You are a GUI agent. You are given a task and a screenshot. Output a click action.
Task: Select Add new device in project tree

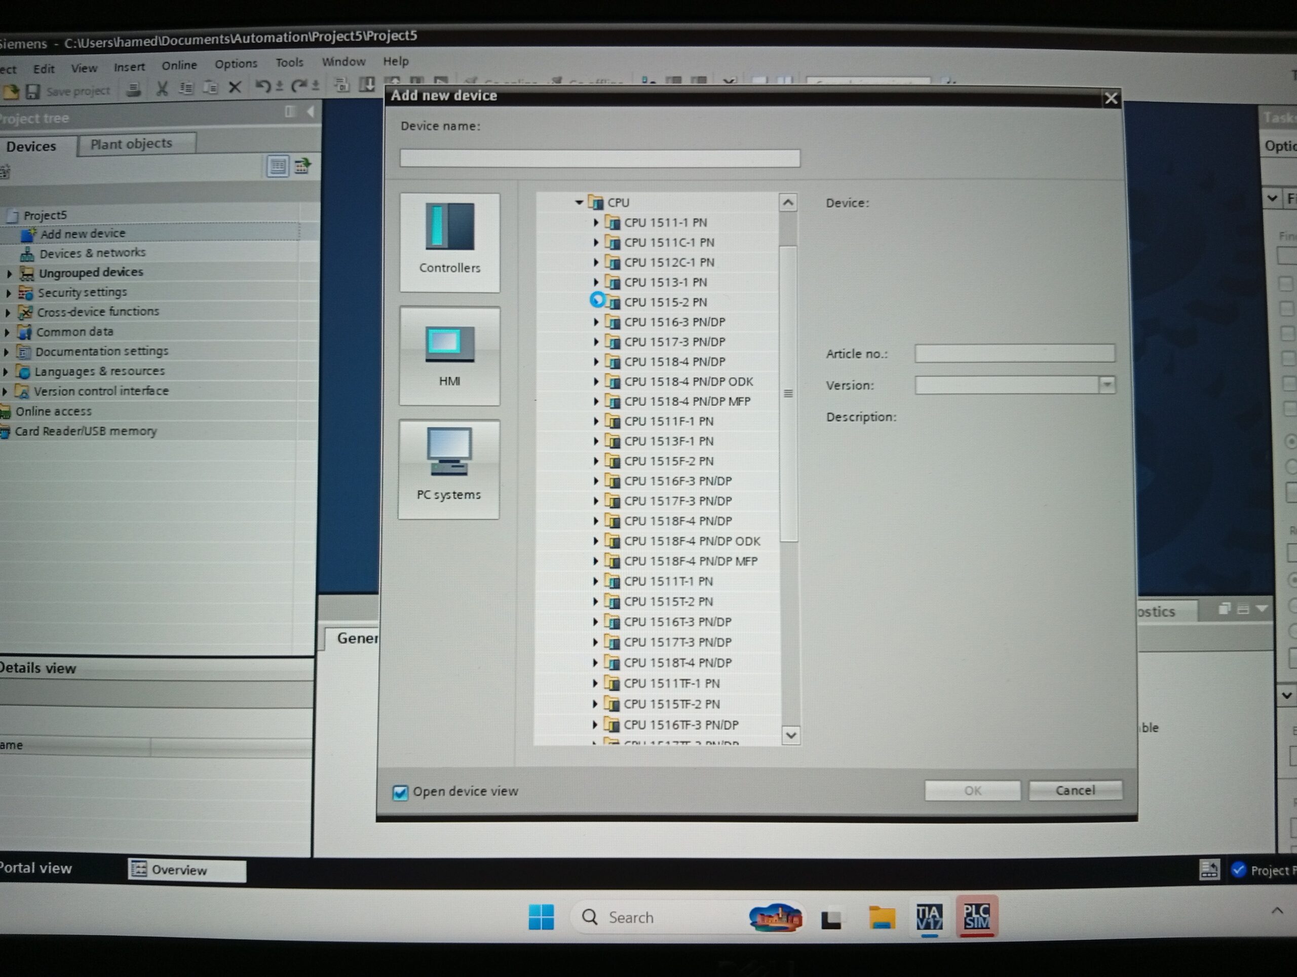tap(83, 234)
